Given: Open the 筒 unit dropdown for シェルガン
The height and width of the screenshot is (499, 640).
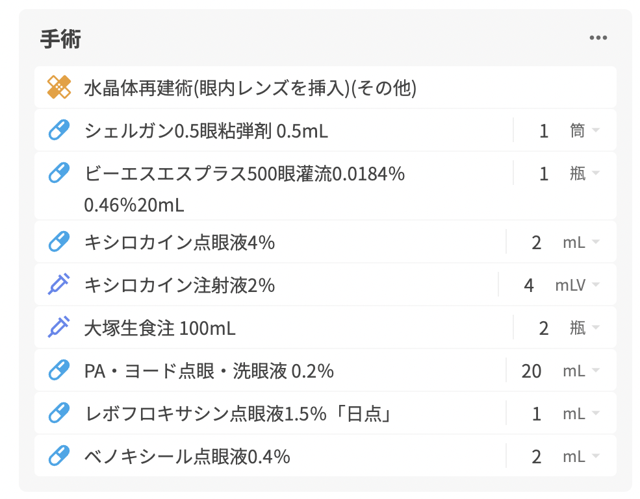Looking at the screenshot, I should pyautogui.click(x=584, y=131).
